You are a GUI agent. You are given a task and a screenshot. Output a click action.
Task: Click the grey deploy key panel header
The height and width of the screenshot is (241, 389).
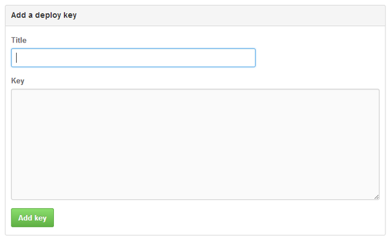pos(195,16)
